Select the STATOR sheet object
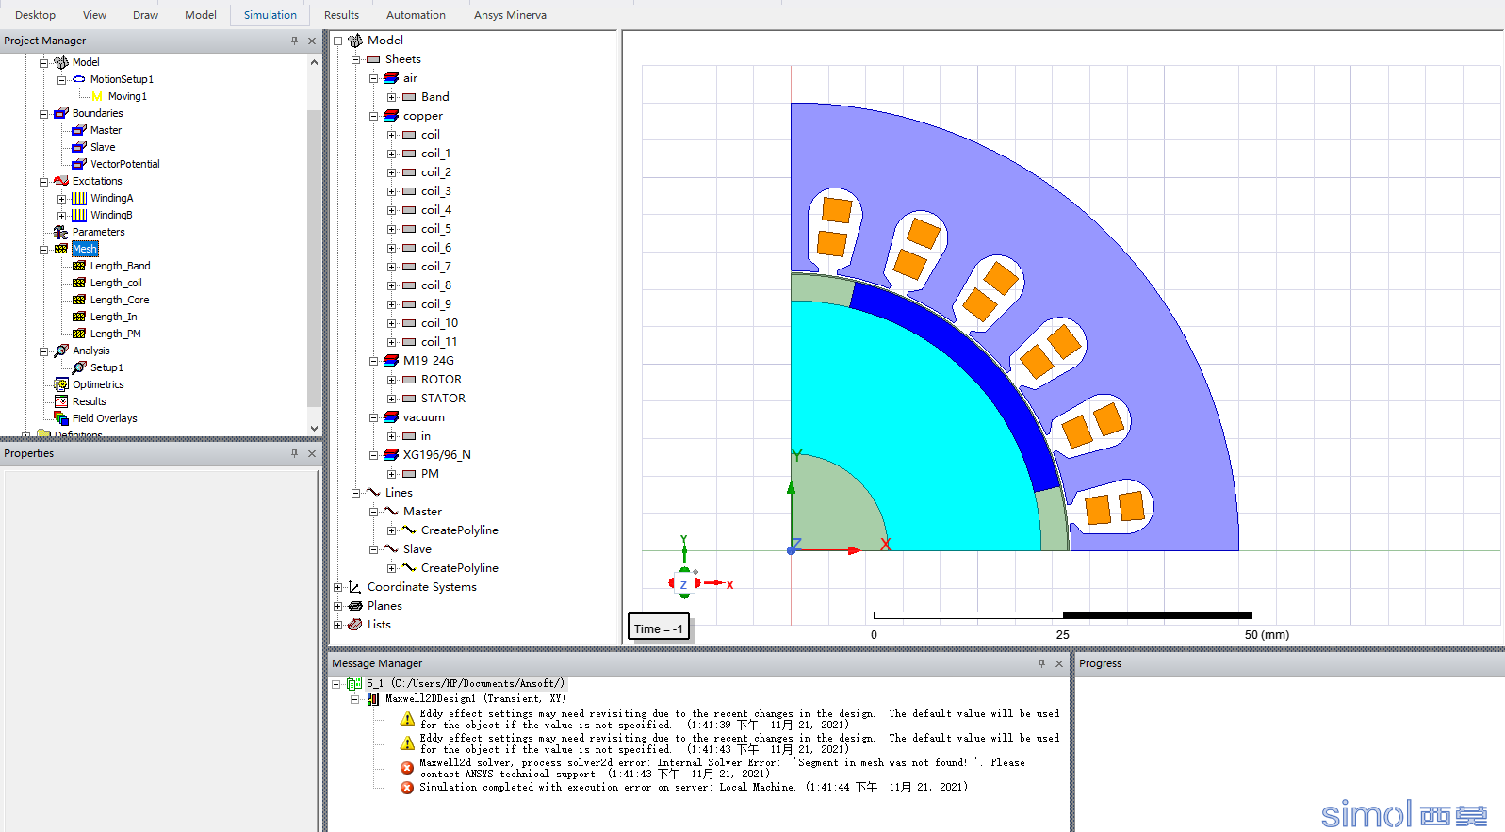 click(x=443, y=399)
